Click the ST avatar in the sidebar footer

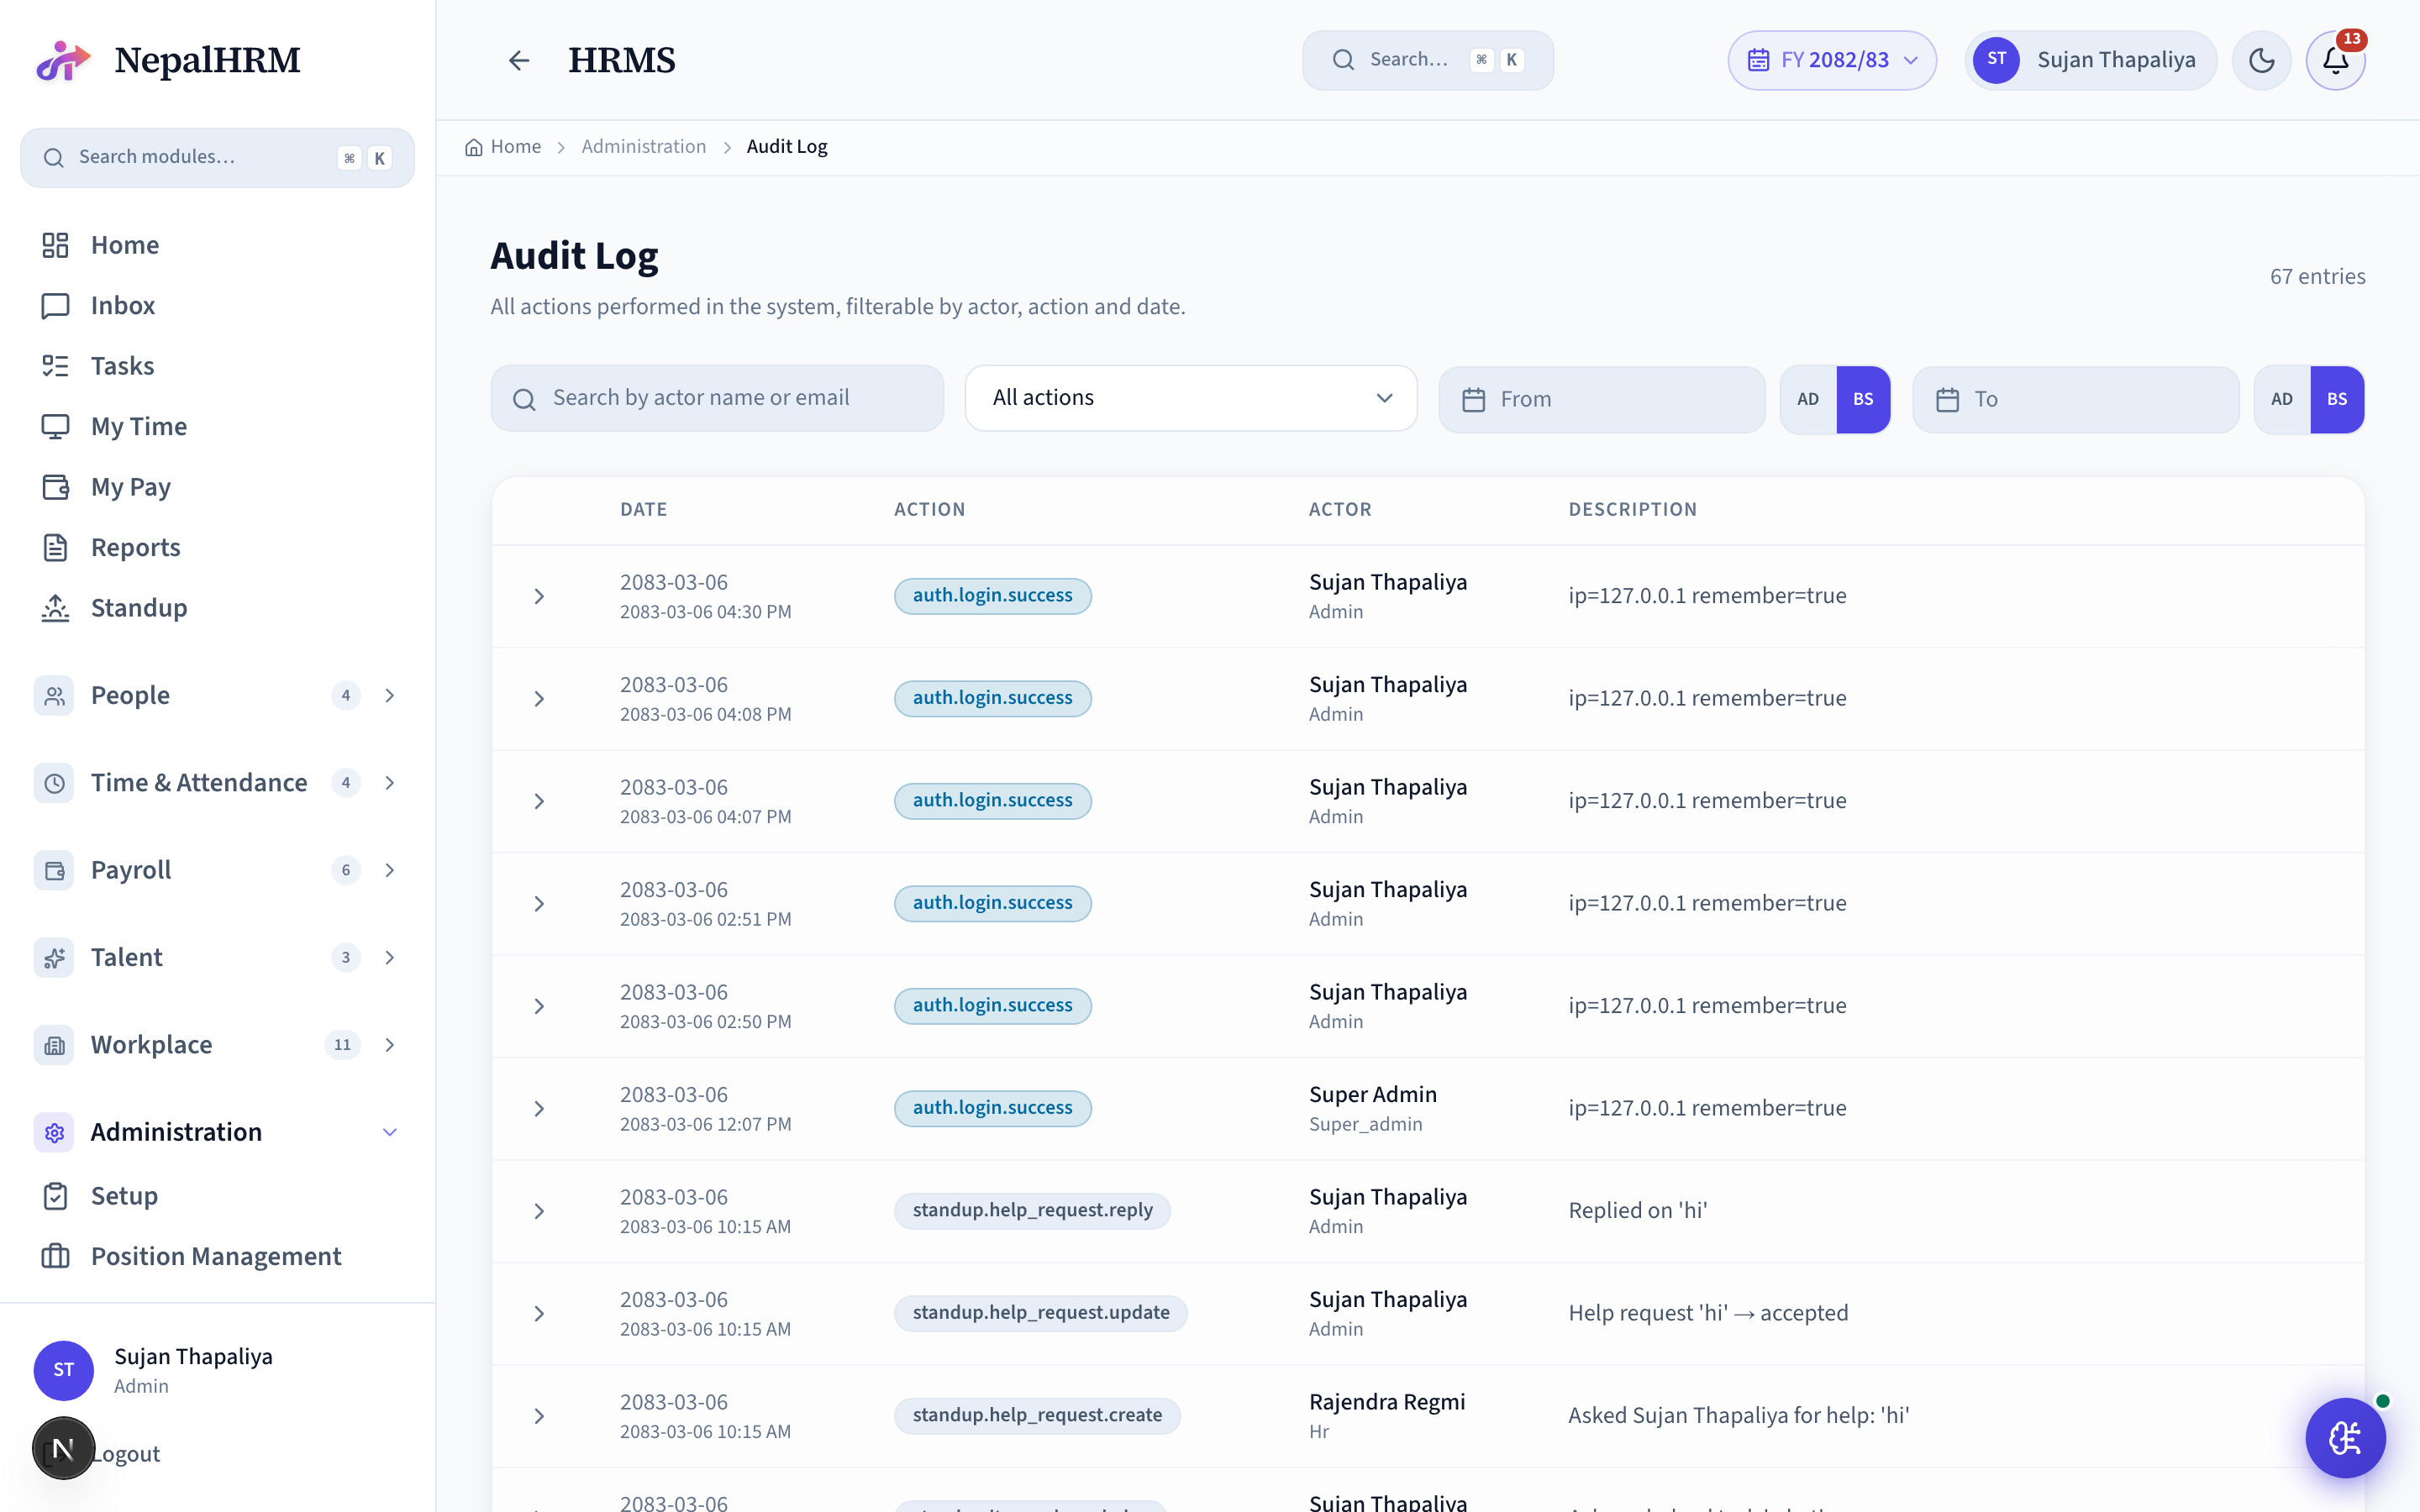pyautogui.click(x=64, y=1370)
